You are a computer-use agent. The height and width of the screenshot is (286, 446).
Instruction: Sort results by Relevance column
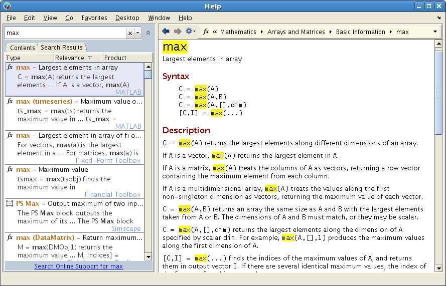coord(78,58)
